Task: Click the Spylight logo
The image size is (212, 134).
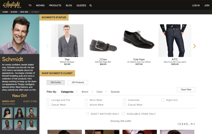Action: pos(12,5)
